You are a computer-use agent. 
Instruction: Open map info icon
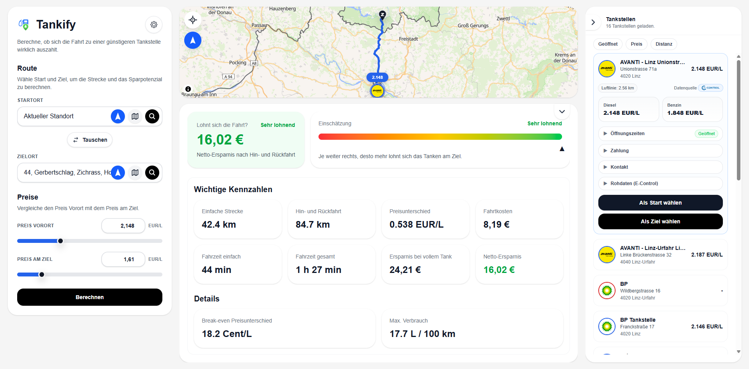[188, 89]
